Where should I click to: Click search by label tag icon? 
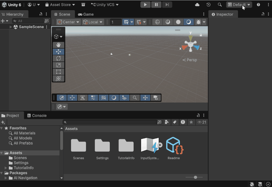pyautogui.click(x=175, y=122)
